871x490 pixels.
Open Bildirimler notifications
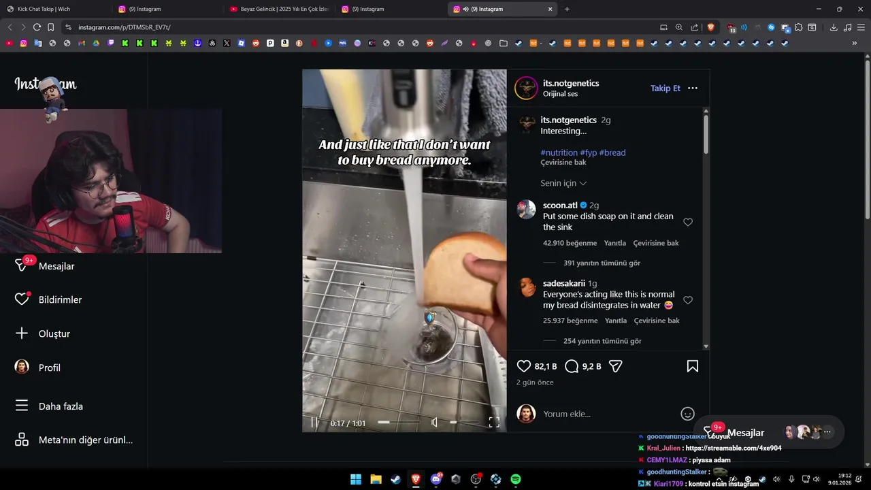click(48, 299)
